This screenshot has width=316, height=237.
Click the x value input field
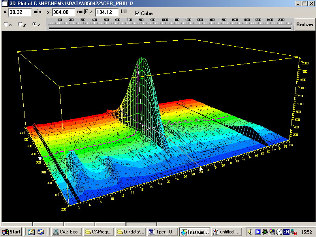(x=20, y=12)
